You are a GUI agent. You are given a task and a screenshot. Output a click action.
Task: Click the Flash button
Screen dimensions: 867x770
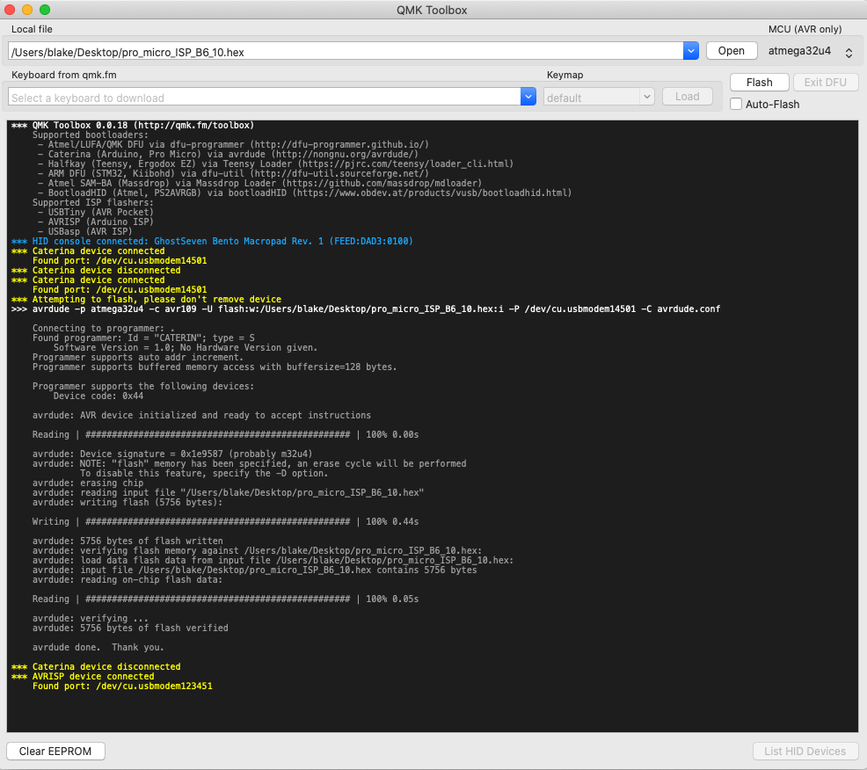[759, 83]
